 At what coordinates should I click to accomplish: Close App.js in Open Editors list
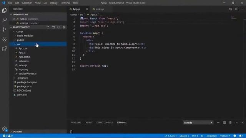click(x=14, y=19)
